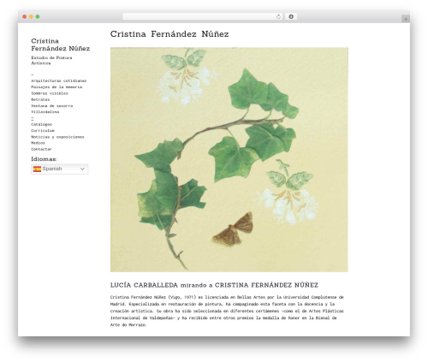Open a new tab with plus button
This screenshot has height=362, width=428.
click(406, 19)
